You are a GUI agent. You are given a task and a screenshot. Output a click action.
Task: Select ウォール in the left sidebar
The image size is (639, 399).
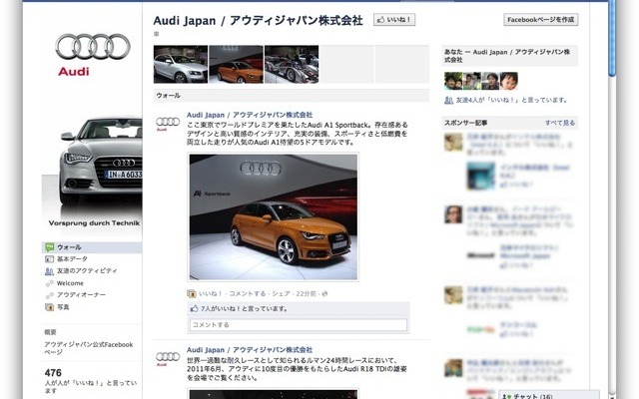(x=92, y=247)
